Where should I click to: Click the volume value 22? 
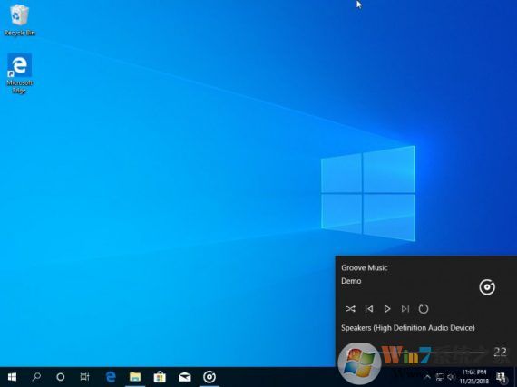tap(500, 353)
